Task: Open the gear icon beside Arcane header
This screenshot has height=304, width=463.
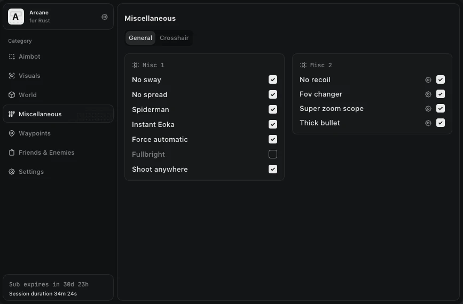Action: 105,17
